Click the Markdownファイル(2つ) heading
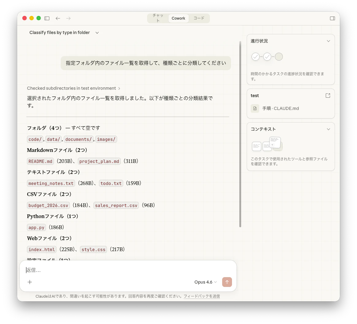The width and height of the screenshot is (357, 324). click(x=57, y=150)
